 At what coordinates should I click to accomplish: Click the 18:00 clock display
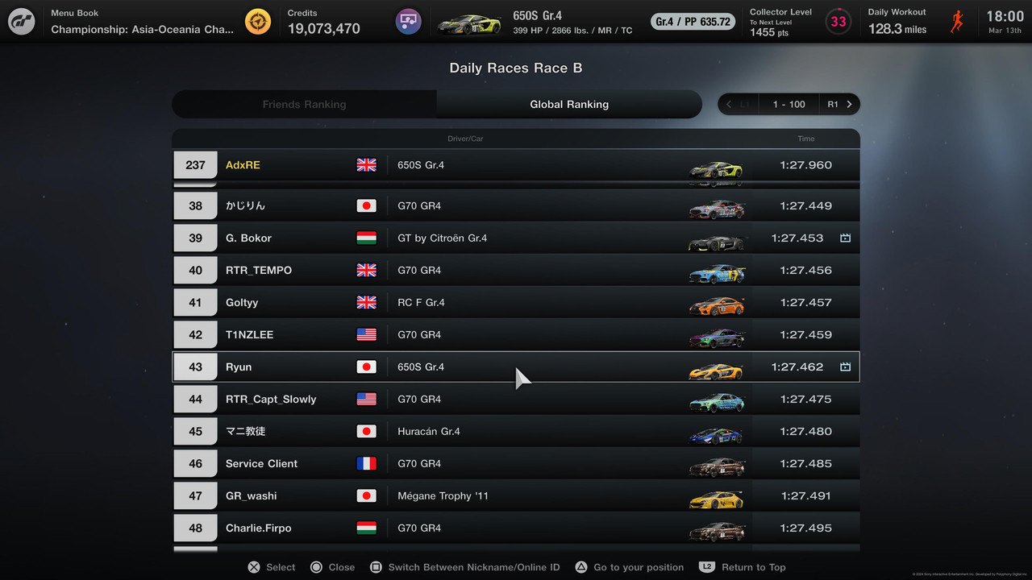pos(1005,16)
